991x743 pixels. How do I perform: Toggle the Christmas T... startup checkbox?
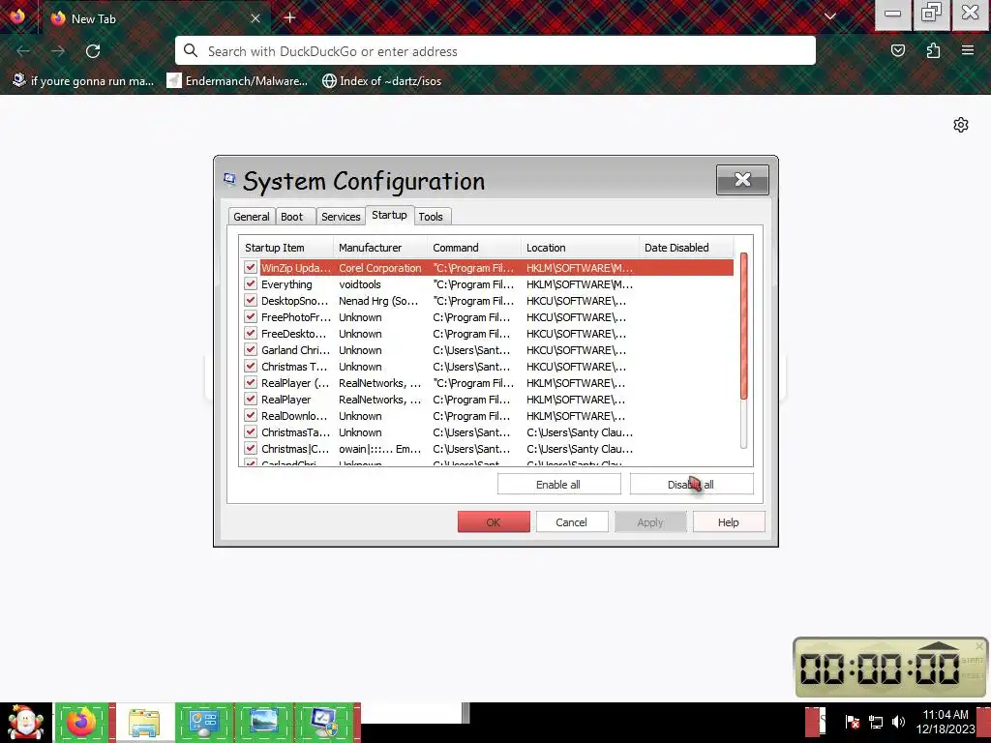[251, 367]
